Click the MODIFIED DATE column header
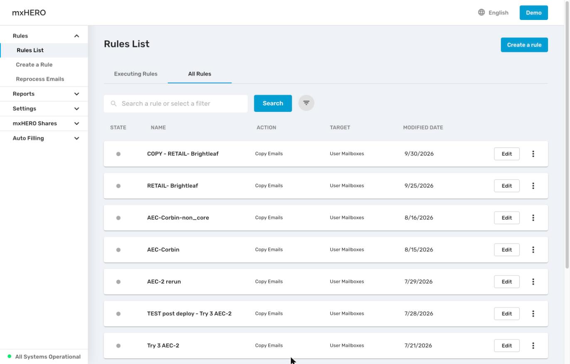 coord(423,128)
